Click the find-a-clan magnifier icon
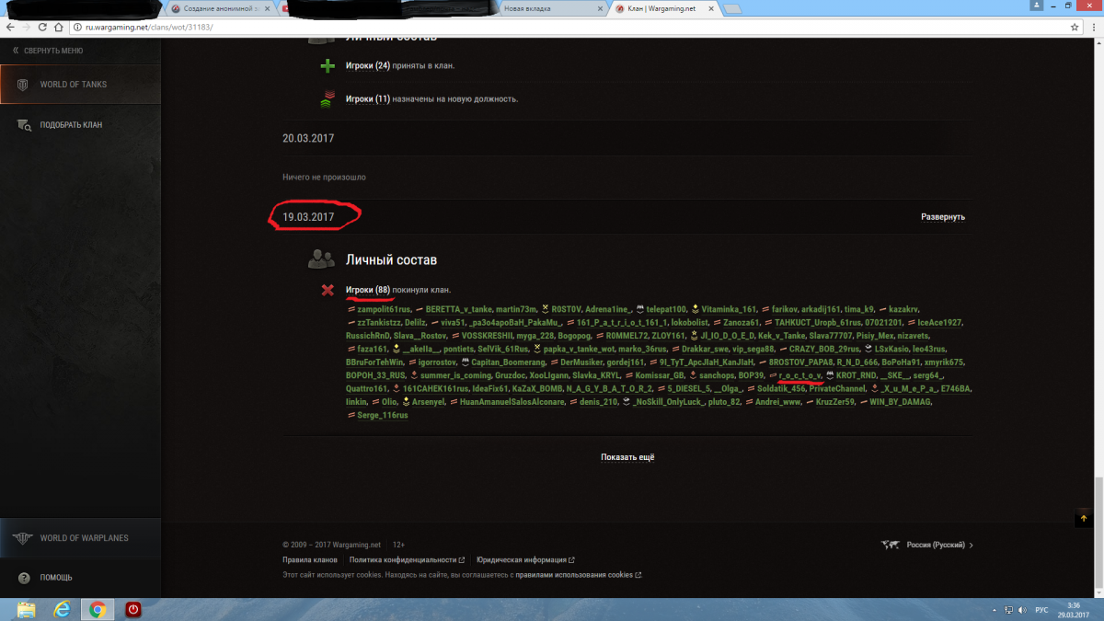 (24, 125)
